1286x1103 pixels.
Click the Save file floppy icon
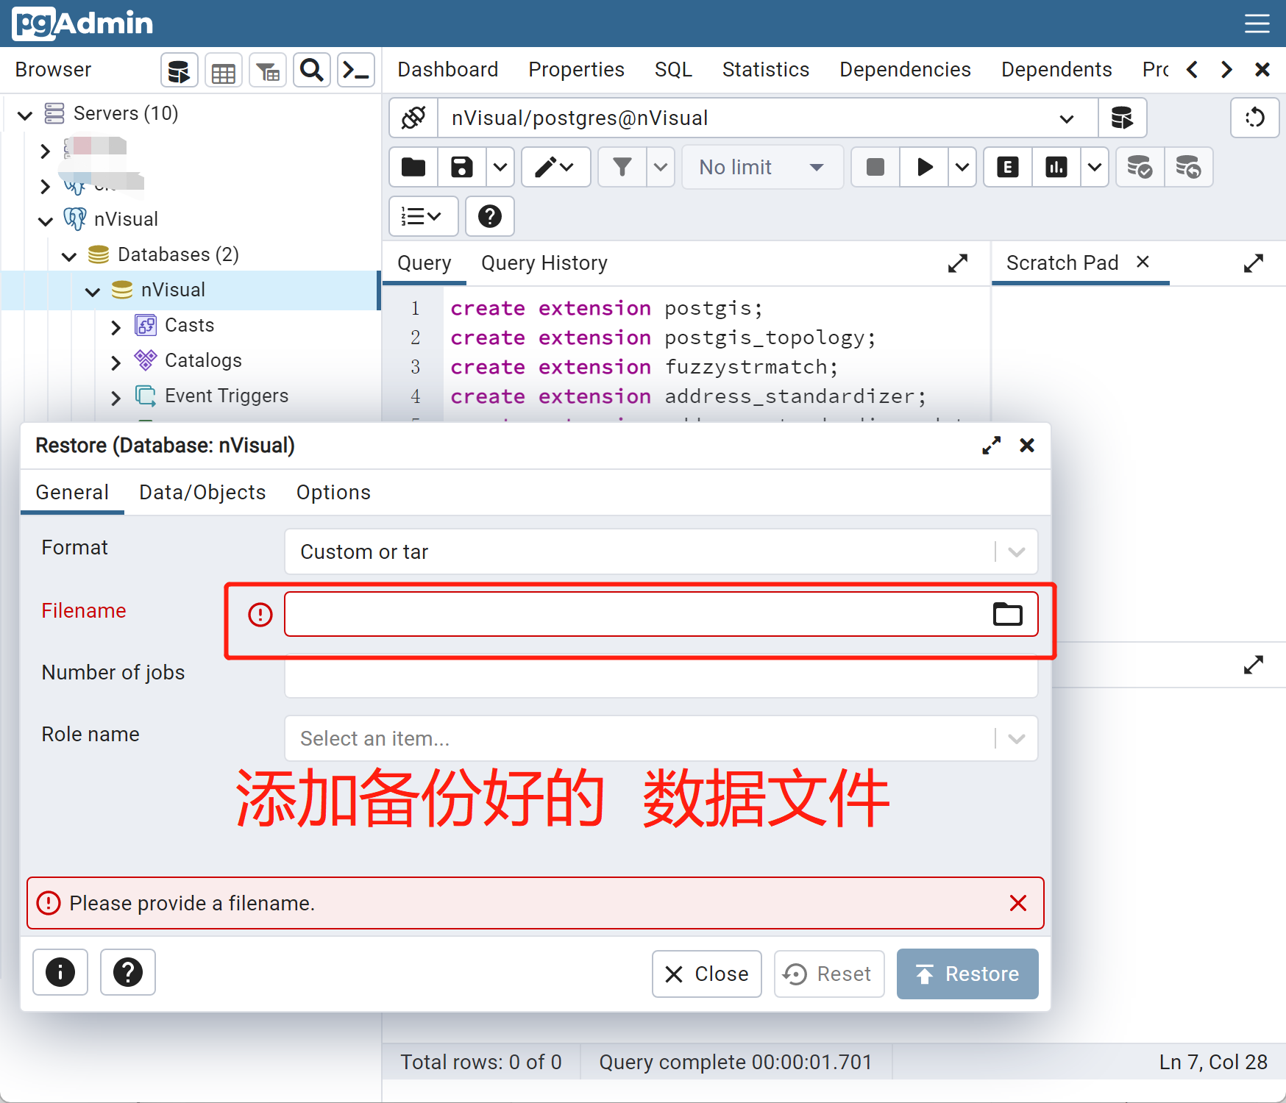[x=461, y=168]
